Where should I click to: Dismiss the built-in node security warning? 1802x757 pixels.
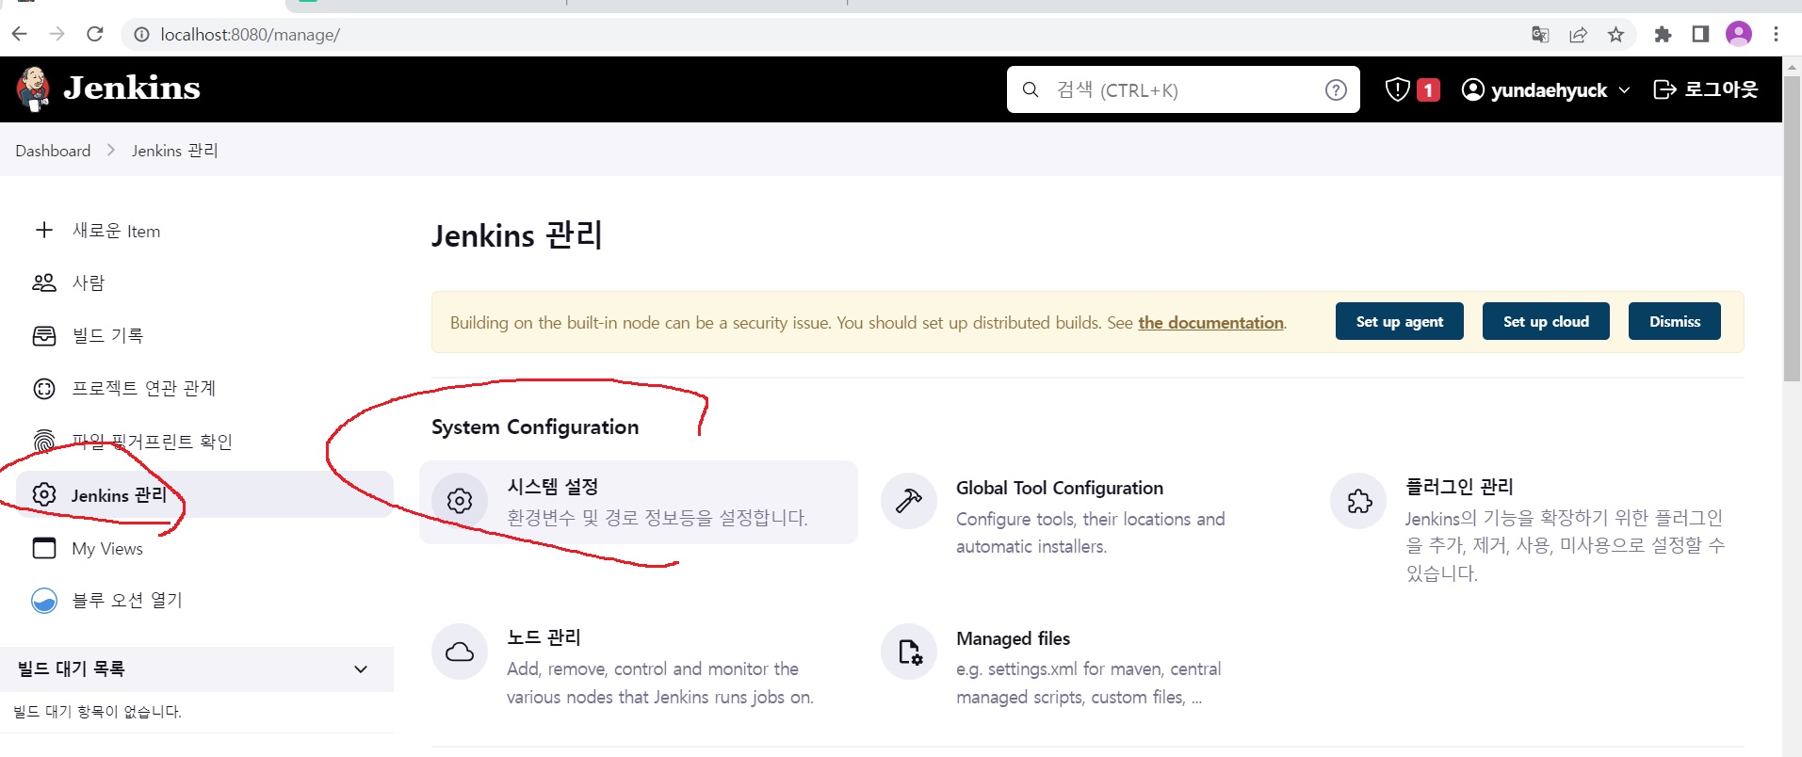tap(1675, 321)
